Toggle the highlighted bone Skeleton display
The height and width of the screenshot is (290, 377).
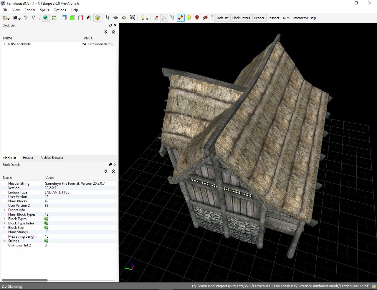[x=181, y=18]
